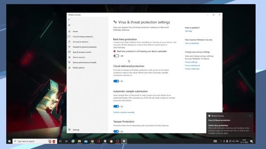Open the Privacy settings link

click(x=191, y=62)
